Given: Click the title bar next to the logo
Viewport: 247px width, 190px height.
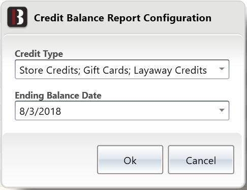Looking at the screenshot, I should point(122,18).
